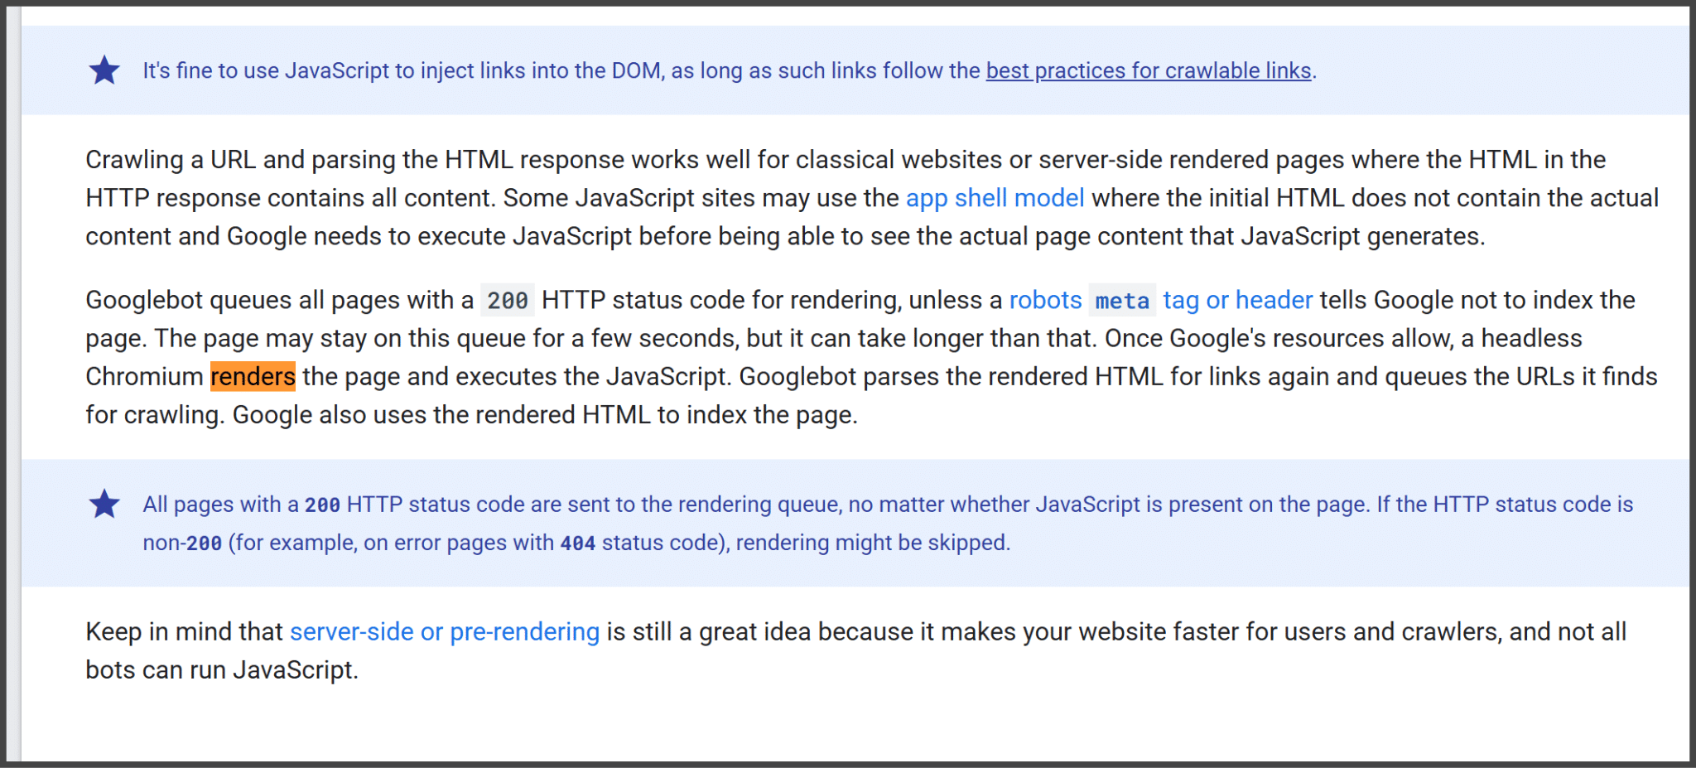1696x768 pixels.
Task: Click the bold 404 status code text
Action: click(577, 543)
